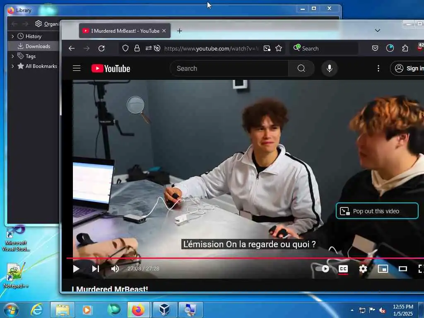
Task: Click Sign in on YouTube
Action: [x=408, y=68]
